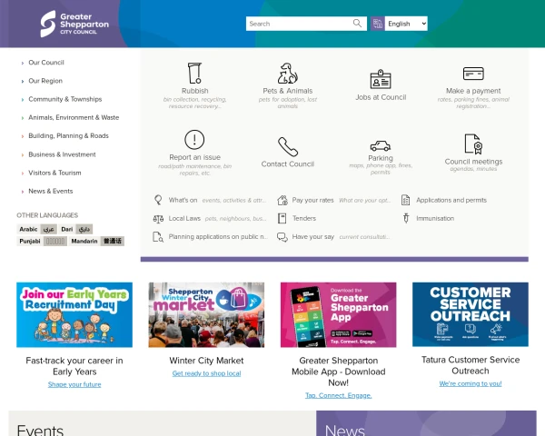Click the Tenders link text
Image resolution: width=545 pixels, height=436 pixels.
(x=304, y=218)
